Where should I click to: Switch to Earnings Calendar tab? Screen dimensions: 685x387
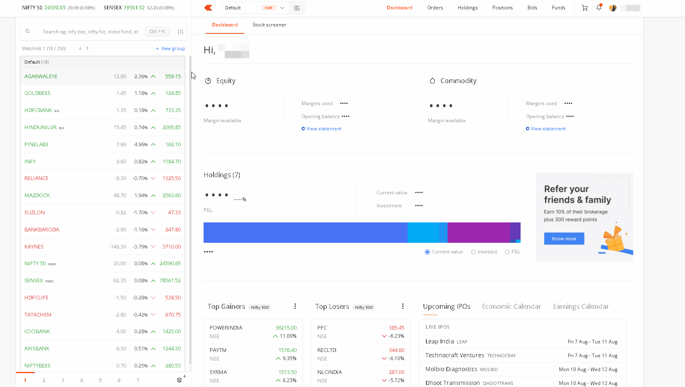581,306
